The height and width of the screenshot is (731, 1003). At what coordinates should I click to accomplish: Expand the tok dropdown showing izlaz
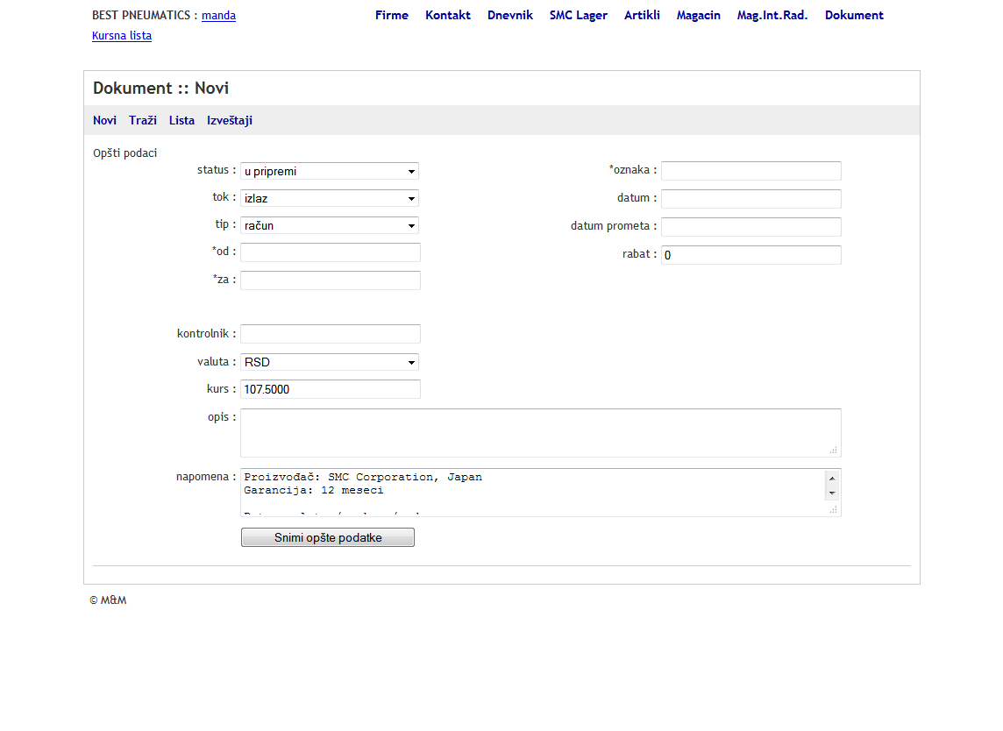pyautogui.click(x=330, y=198)
